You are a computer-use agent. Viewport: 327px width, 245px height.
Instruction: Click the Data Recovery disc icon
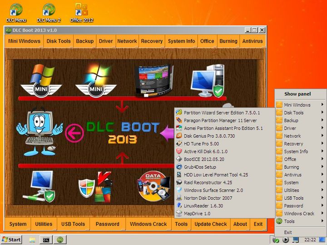pyautogui.click(x=154, y=186)
